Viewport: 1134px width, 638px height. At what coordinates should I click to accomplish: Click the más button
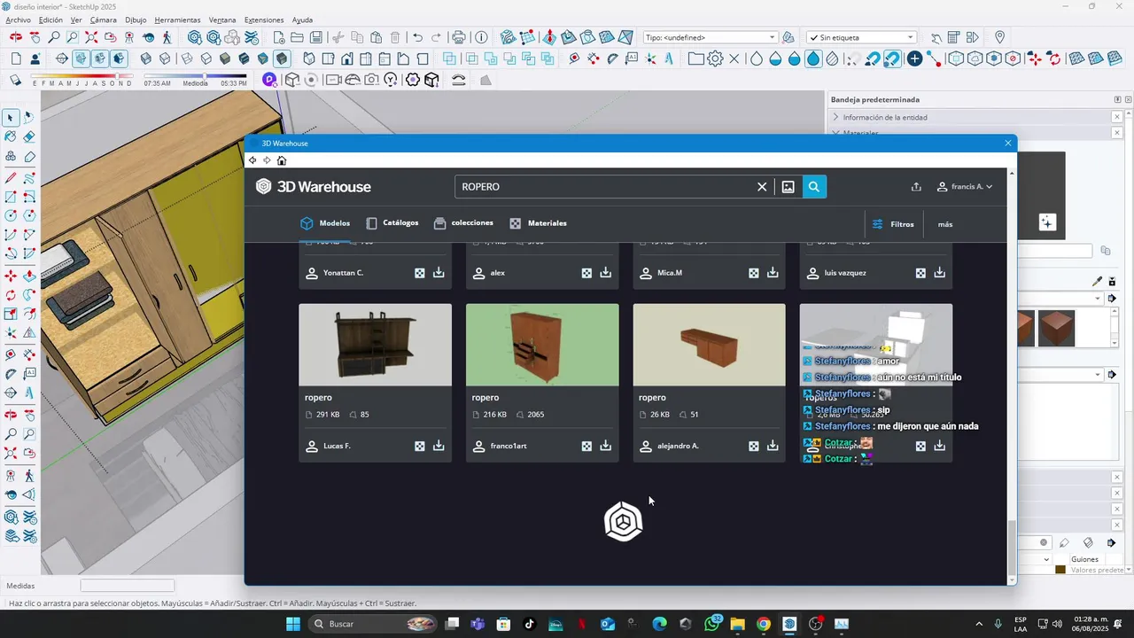tap(945, 224)
